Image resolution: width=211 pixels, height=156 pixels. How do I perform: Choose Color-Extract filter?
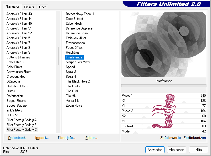point(74,19)
